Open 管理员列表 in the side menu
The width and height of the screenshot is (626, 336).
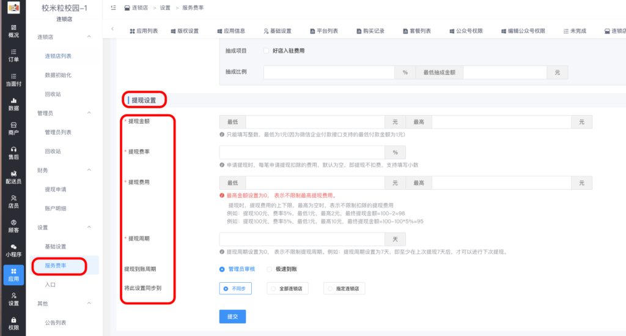click(58, 132)
